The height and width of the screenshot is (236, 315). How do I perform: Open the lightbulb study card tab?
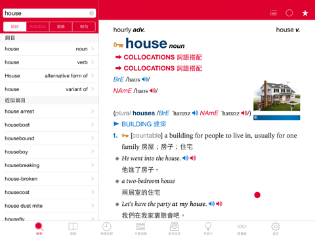tap(208, 228)
